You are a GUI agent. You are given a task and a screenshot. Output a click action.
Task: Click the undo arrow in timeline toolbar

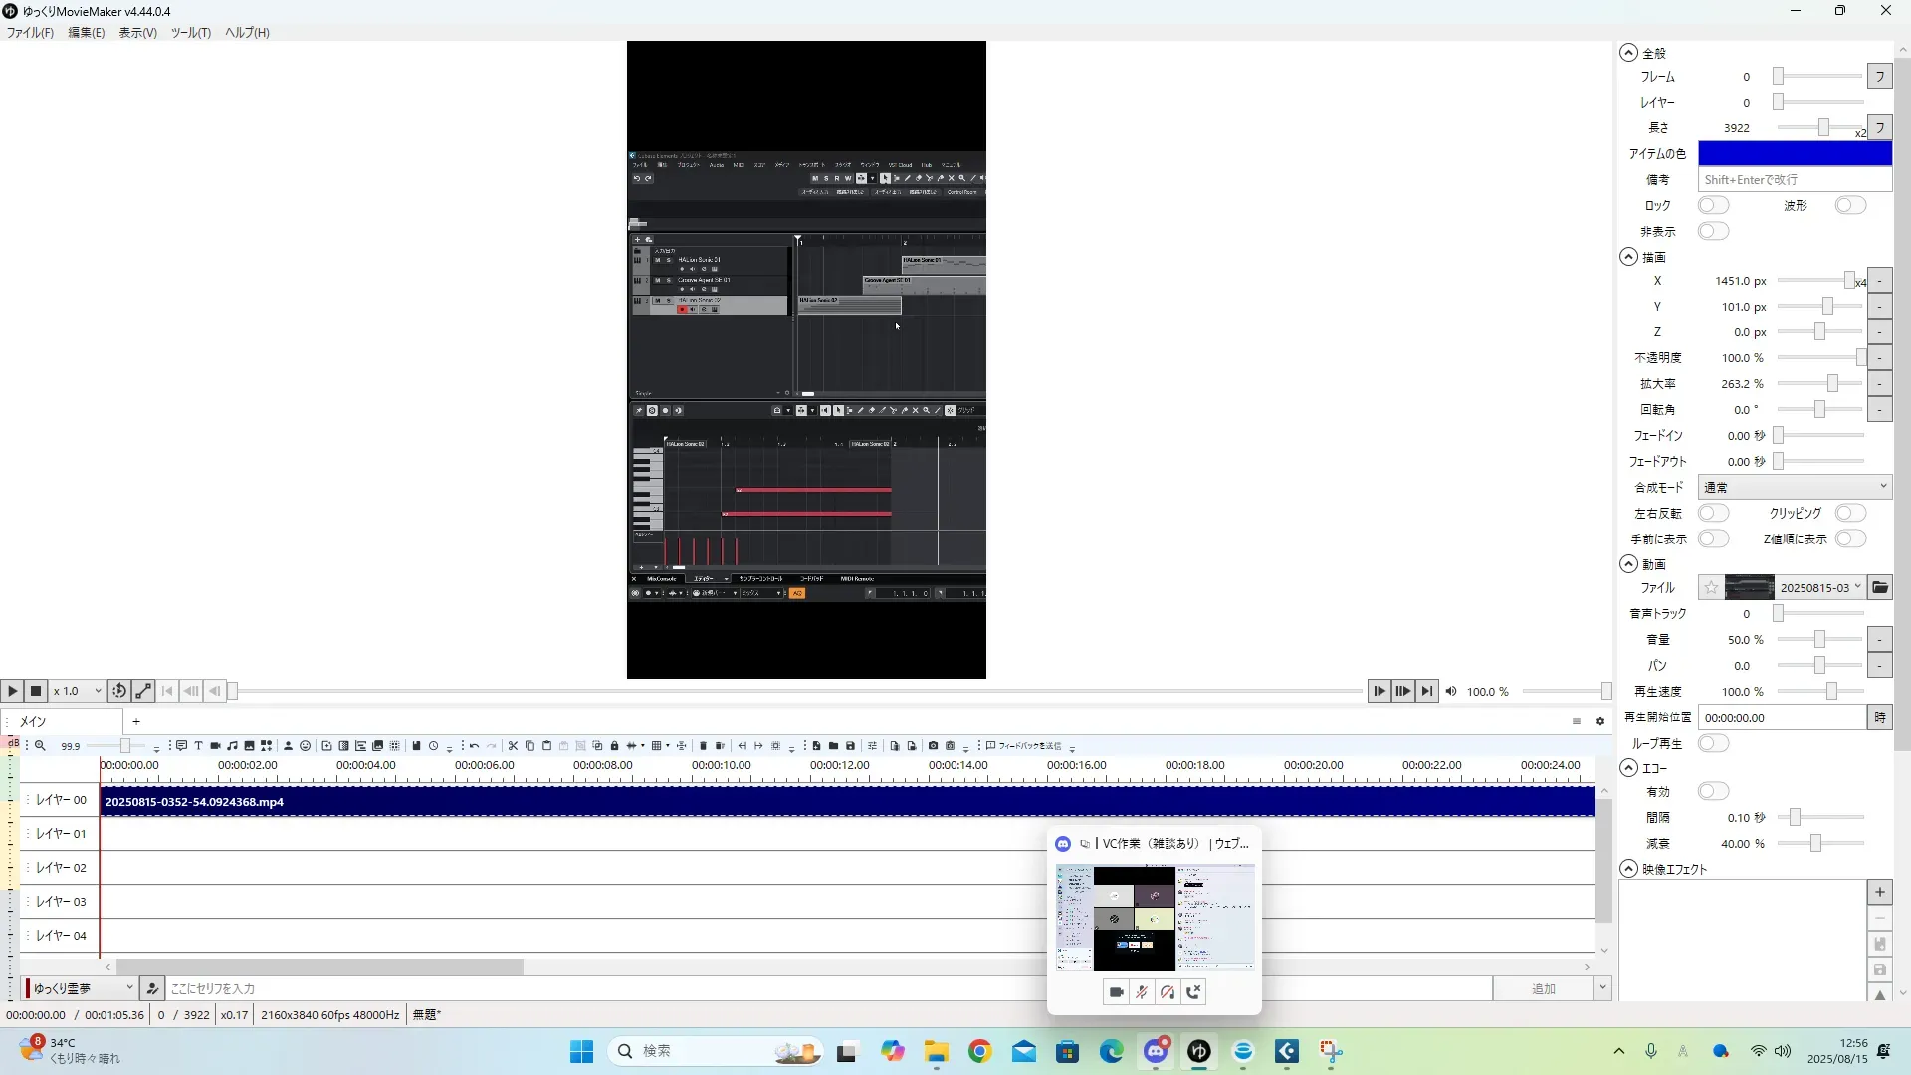coord(474,745)
